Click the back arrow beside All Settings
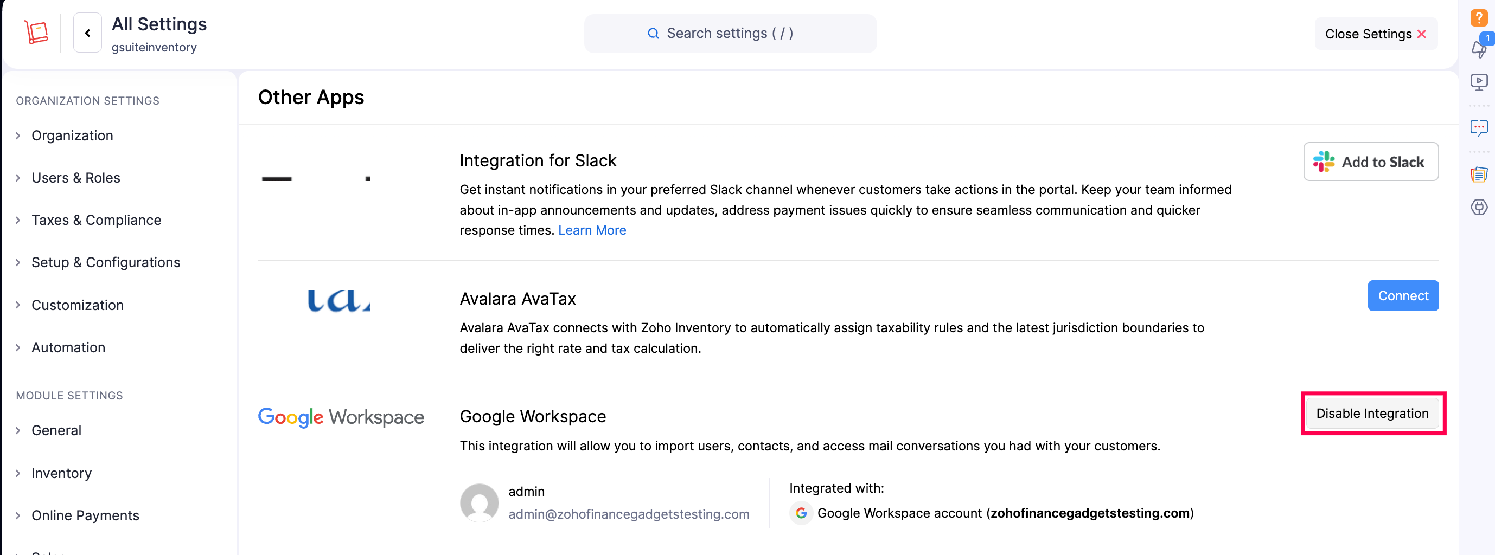Viewport: 1495px width, 555px height. click(88, 33)
